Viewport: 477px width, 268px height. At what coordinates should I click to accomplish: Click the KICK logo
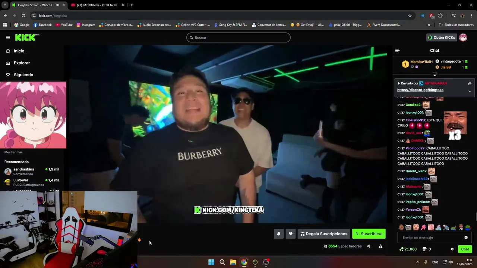click(x=27, y=37)
